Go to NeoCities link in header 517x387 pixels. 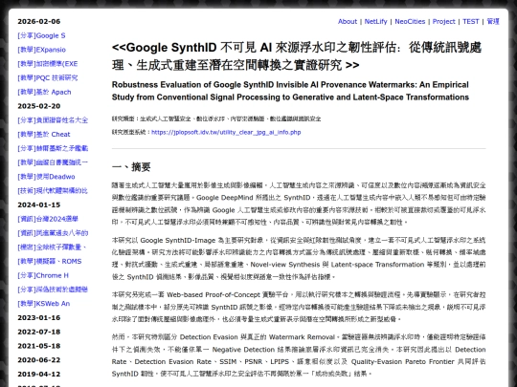410,21
